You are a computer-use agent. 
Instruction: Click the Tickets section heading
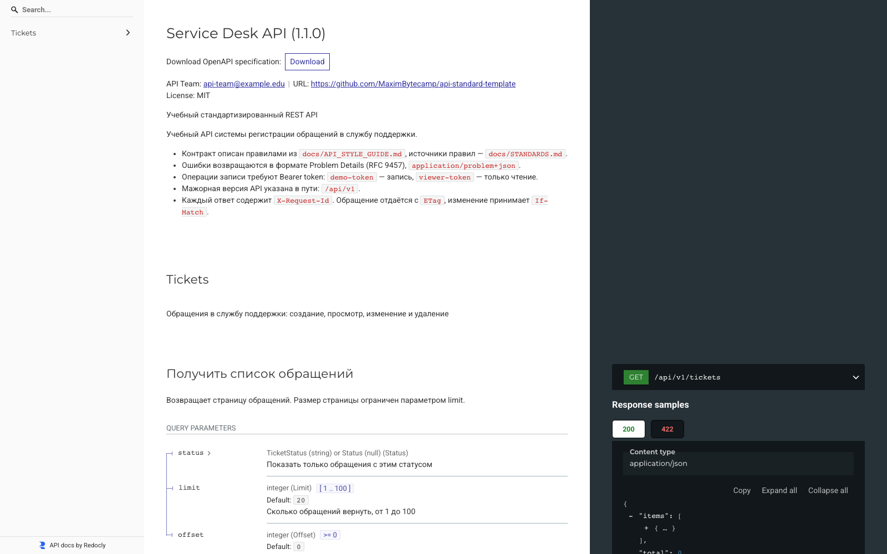(x=187, y=279)
